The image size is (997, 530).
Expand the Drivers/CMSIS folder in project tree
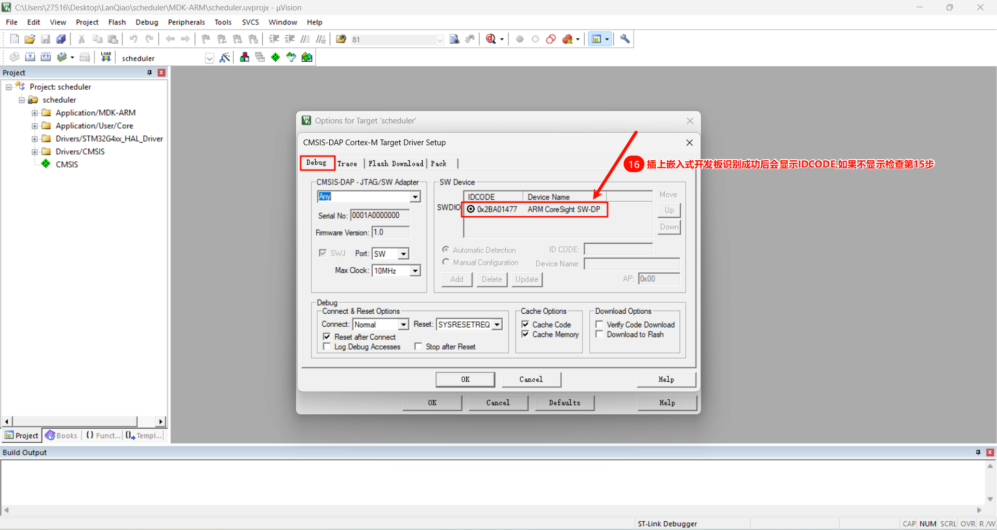click(x=34, y=152)
